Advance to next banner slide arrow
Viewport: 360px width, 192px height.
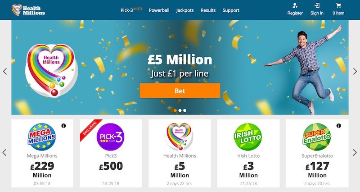(355, 71)
